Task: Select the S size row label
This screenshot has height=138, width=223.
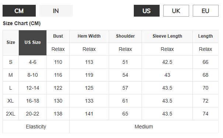Action: (11, 62)
